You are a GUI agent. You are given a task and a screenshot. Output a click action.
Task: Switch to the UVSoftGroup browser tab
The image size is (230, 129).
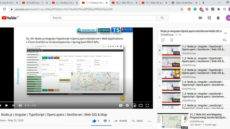coord(35,3)
